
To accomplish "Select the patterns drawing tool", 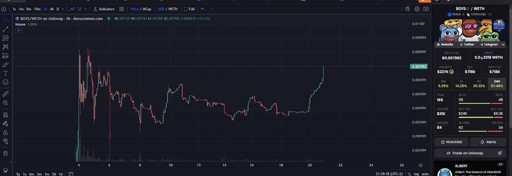I will point(6,47).
